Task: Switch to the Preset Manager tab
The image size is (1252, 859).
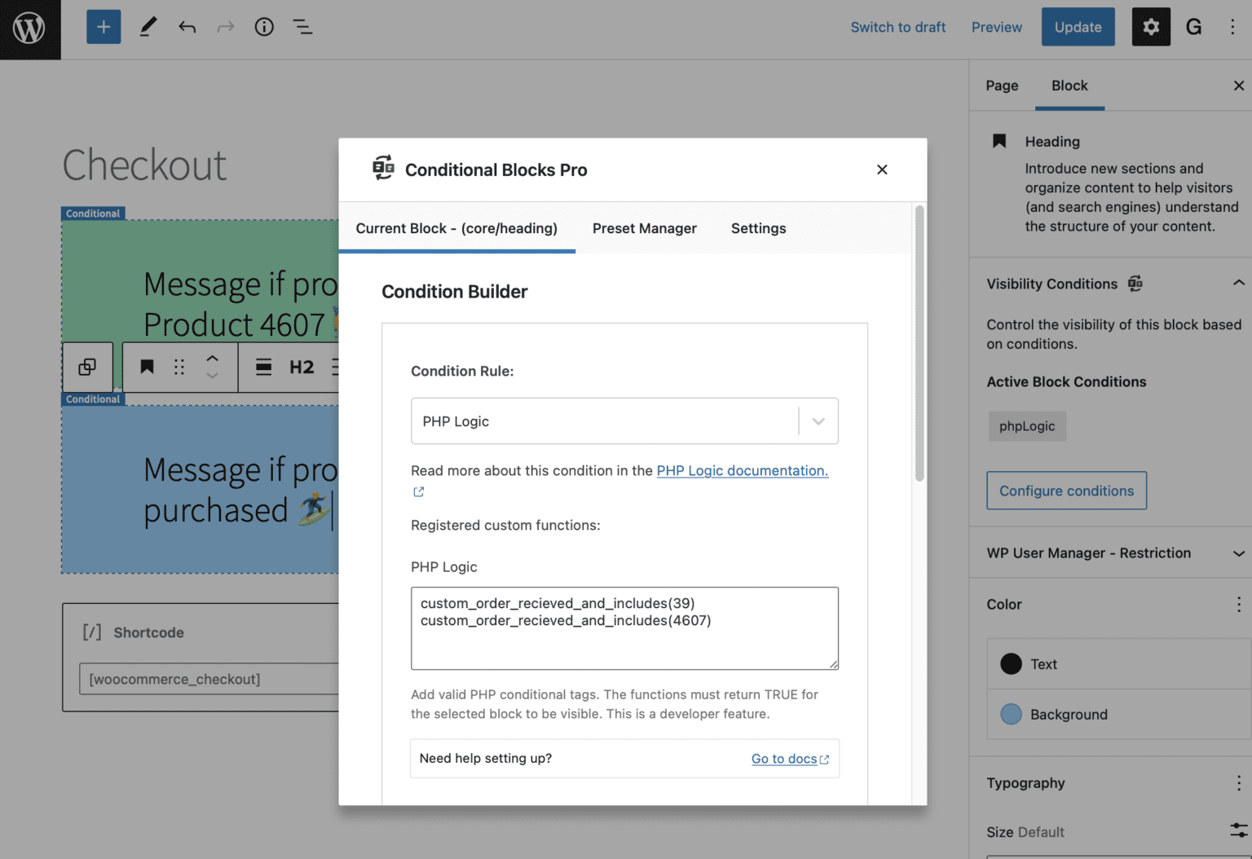Action: tap(645, 228)
